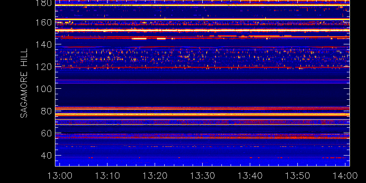366x183 pixels.
Task: Click the 13:50 time axis label
Action: pos(298,176)
